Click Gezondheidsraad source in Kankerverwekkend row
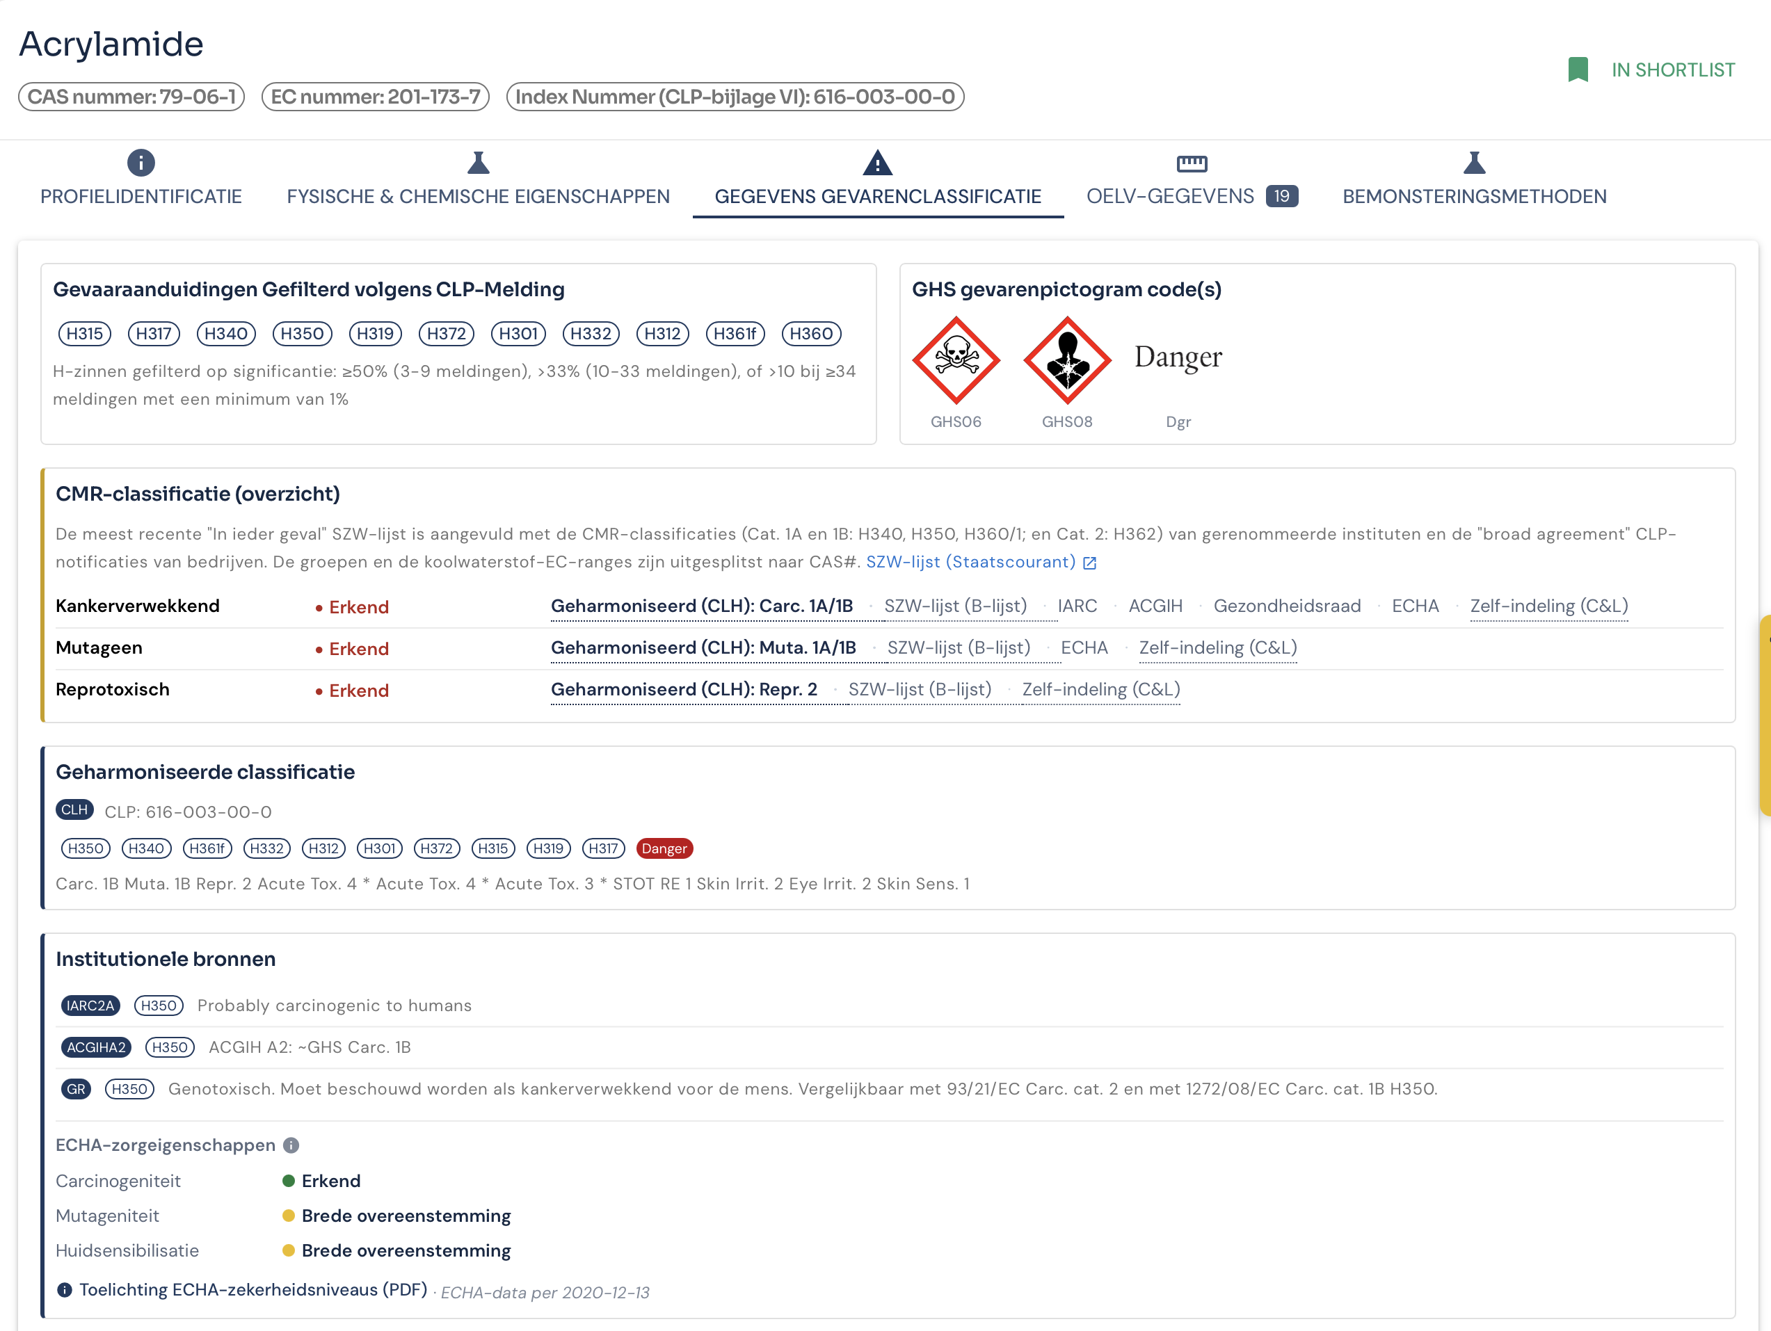Image resolution: width=1771 pixels, height=1331 pixels. pyautogui.click(x=1287, y=606)
